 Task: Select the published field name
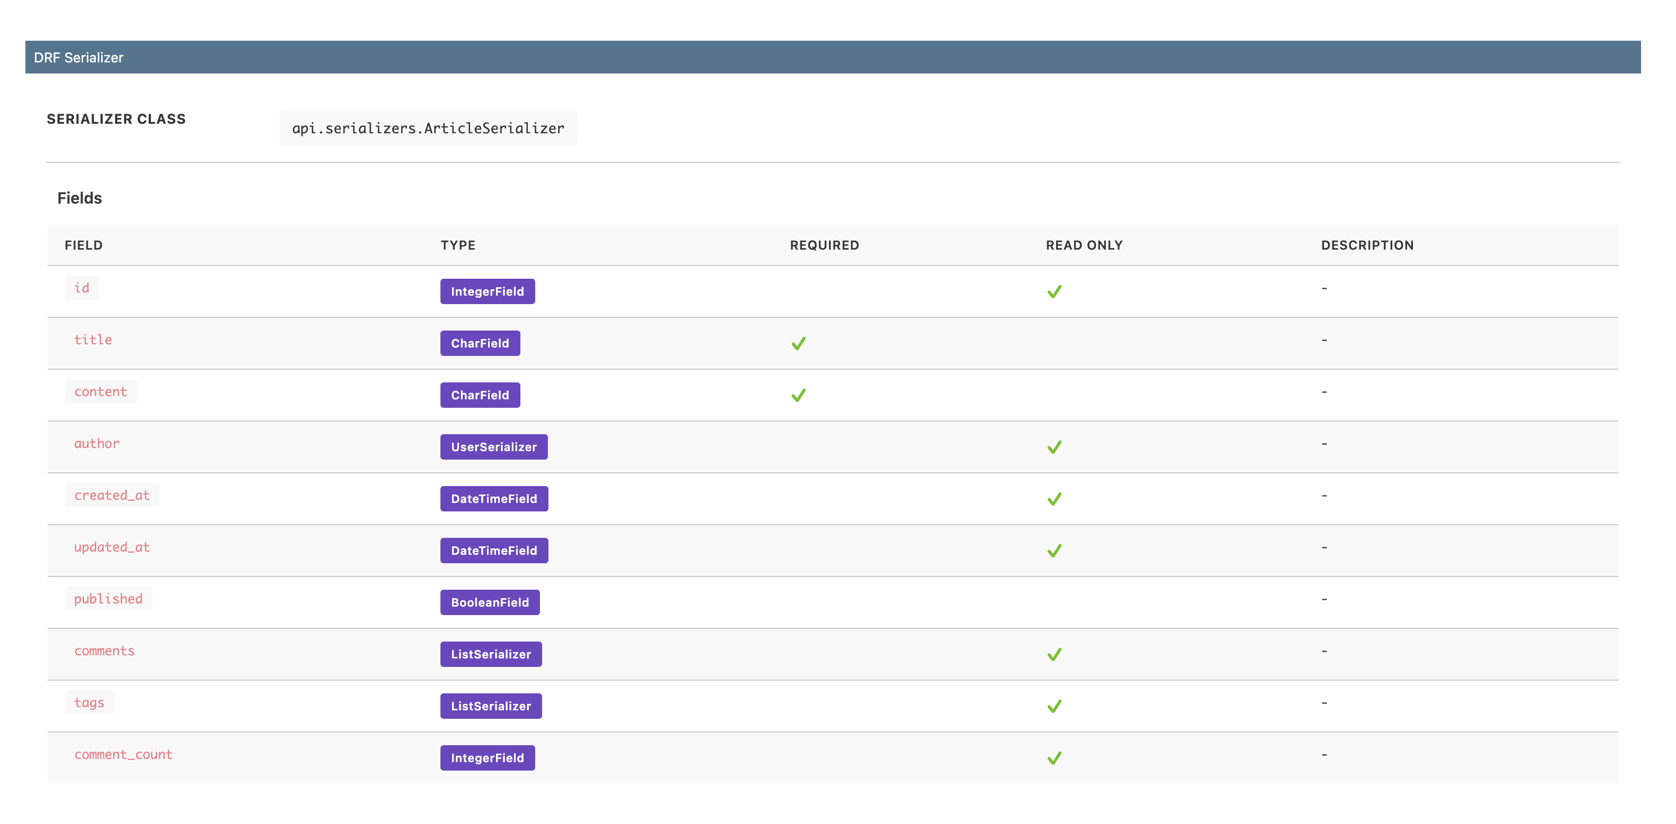[x=108, y=599]
